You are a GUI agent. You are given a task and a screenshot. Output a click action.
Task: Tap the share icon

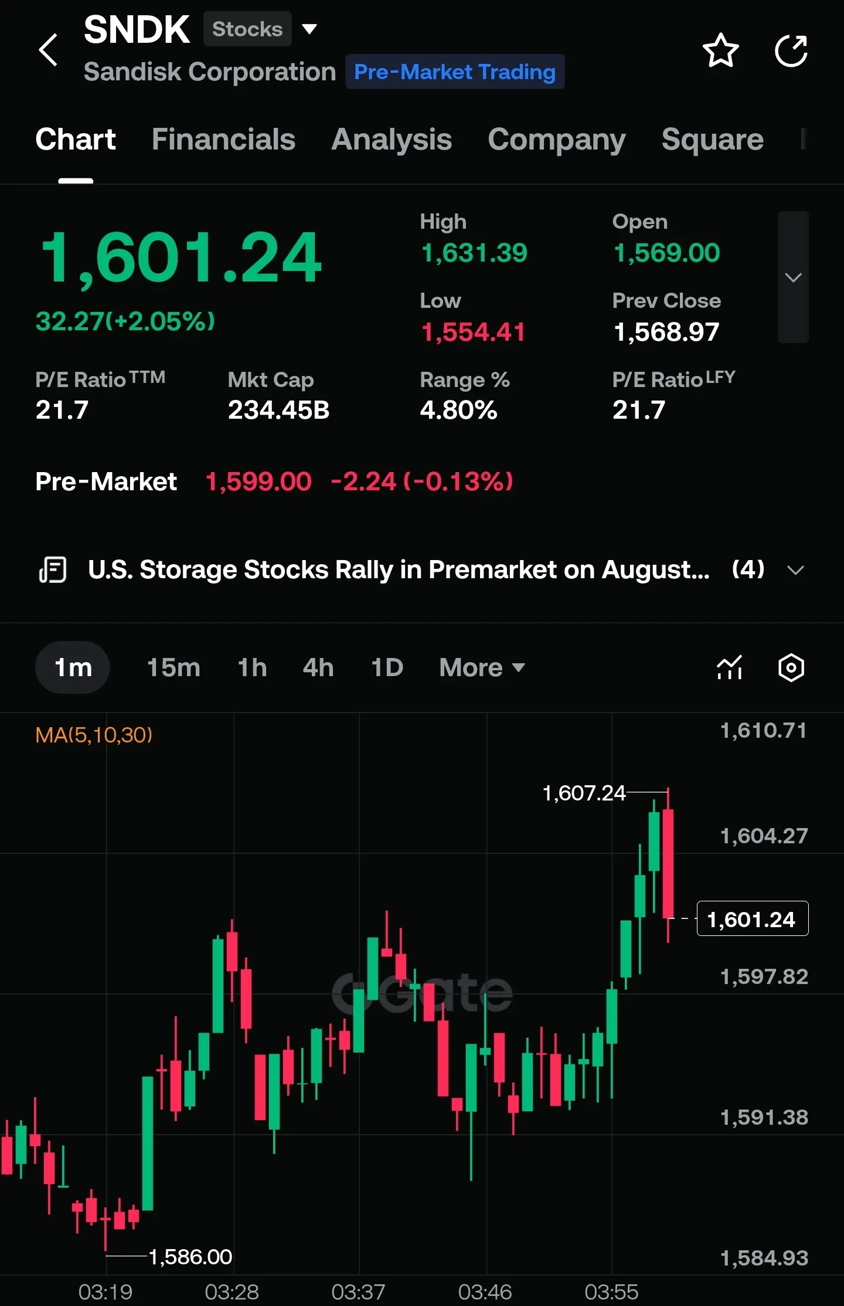(791, 50)
